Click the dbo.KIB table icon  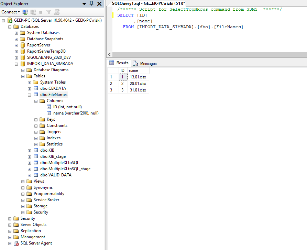coord(36,150)
